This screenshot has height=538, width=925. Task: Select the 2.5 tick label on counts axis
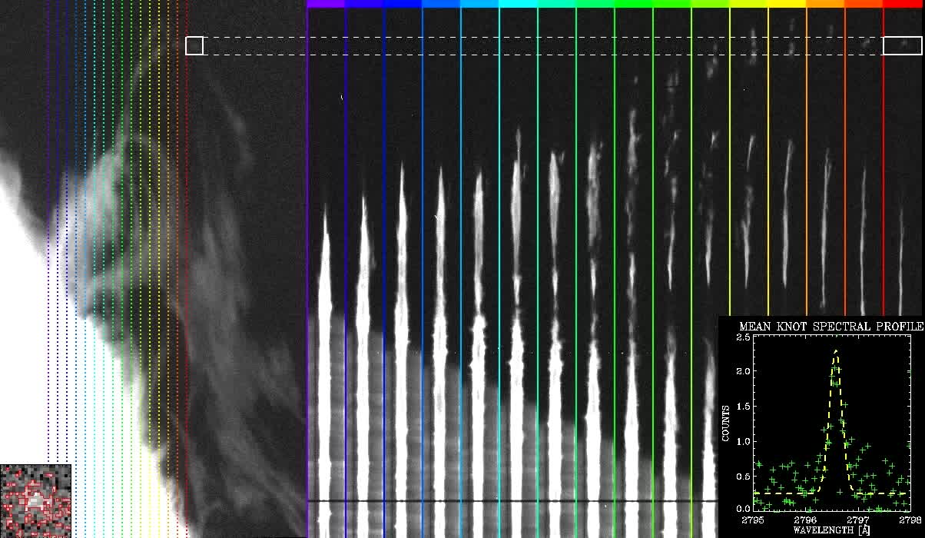[741, 338]
